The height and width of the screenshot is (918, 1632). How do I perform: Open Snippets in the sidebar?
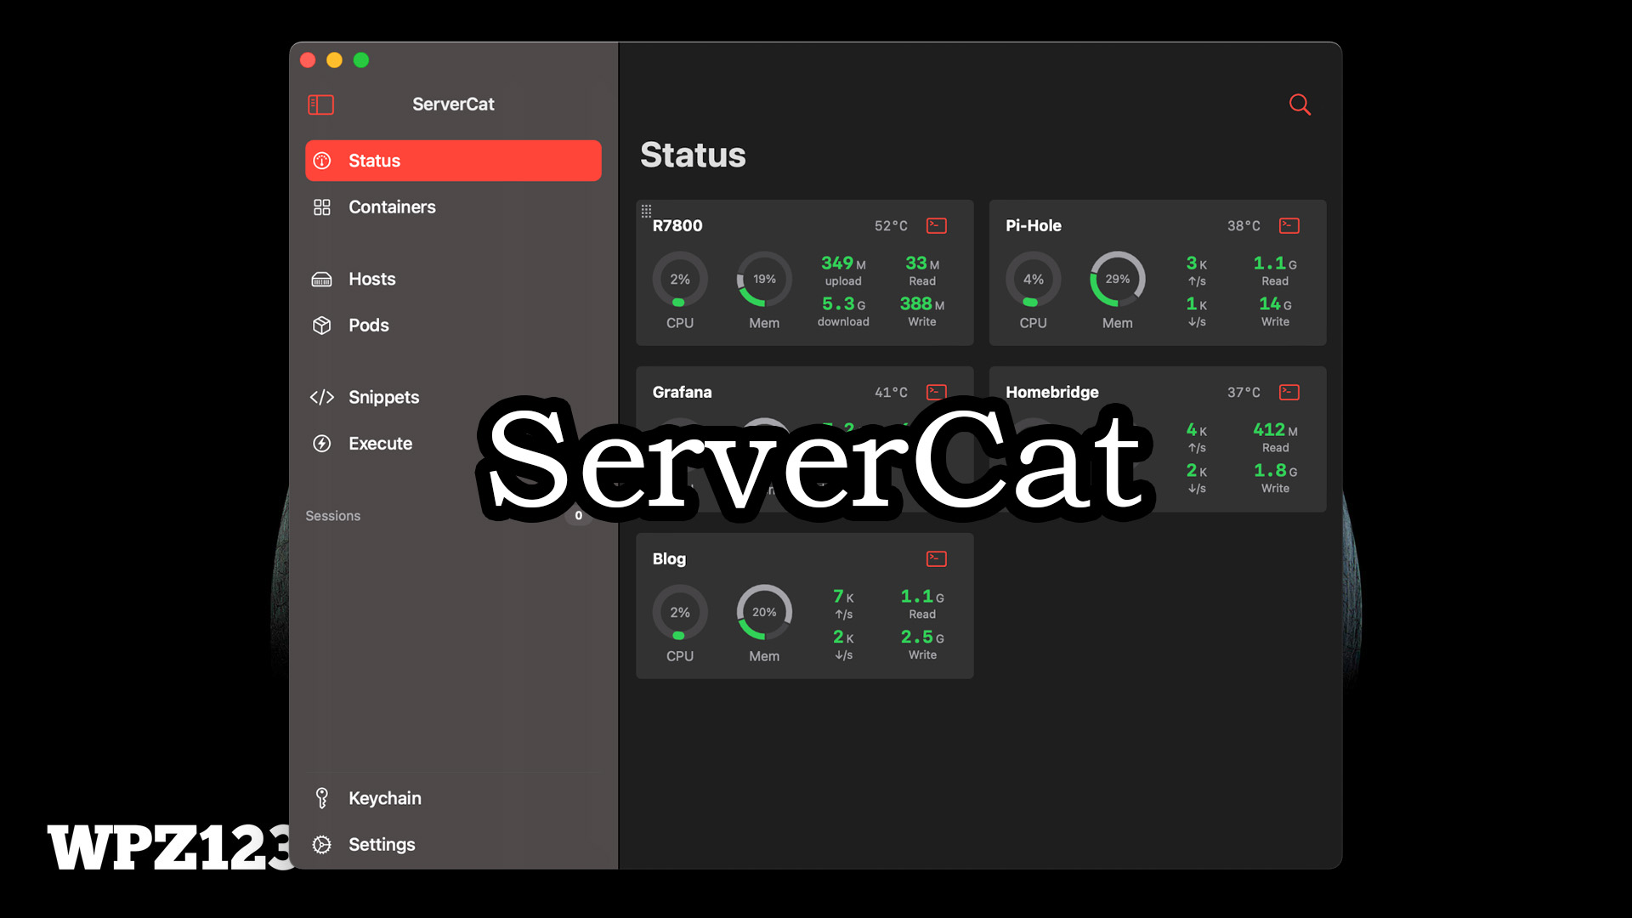tap(453, 397)
